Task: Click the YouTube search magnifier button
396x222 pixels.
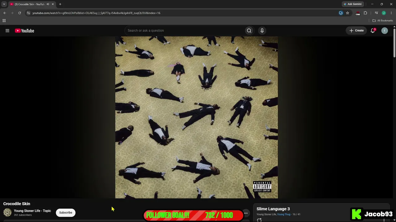Action: pos(249,31)
